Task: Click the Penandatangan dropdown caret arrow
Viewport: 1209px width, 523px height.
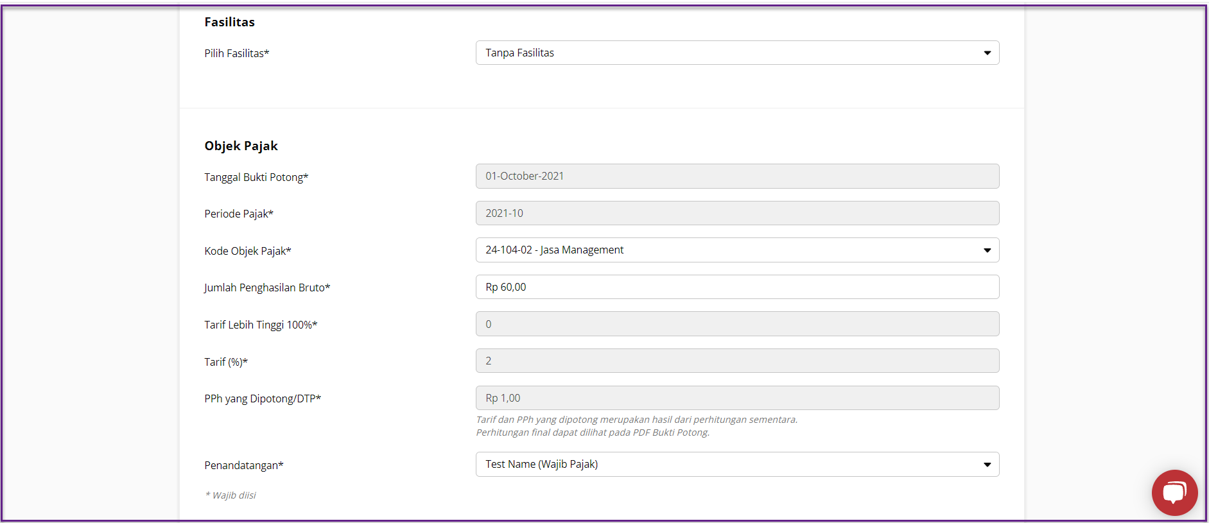Action: (x=987, y=465)
